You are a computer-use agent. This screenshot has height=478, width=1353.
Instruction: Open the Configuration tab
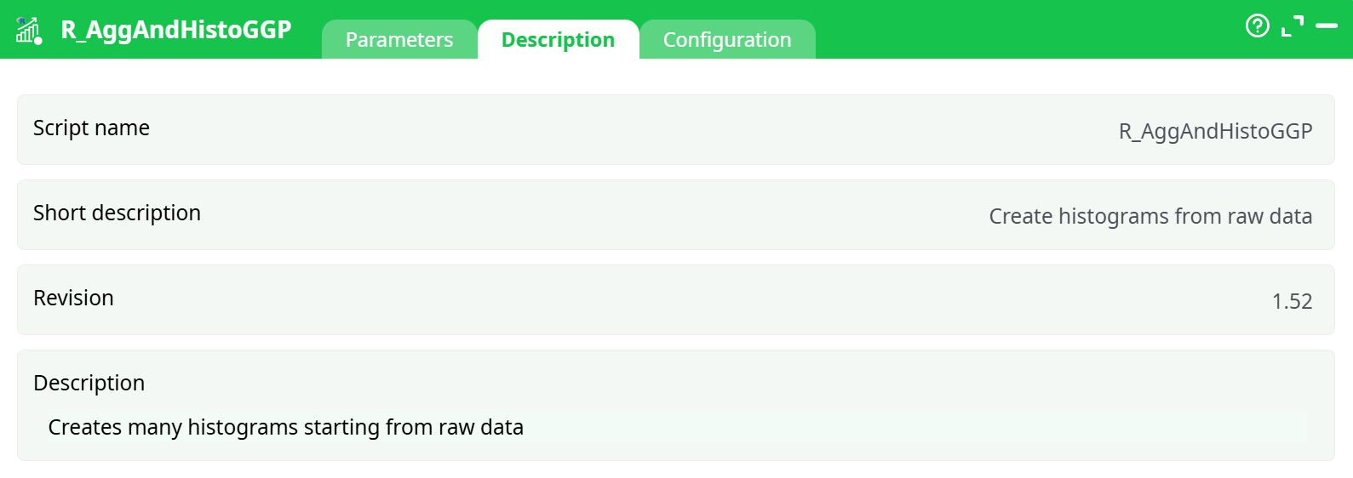point(727,40)
